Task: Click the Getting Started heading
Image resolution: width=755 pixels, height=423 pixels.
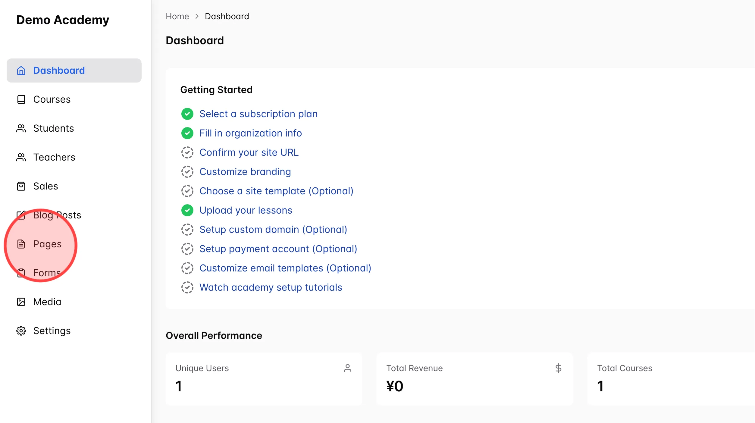Action: (216, 90)
